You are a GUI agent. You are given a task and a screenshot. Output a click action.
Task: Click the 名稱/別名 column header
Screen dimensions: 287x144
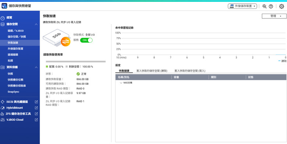point(143,77)
